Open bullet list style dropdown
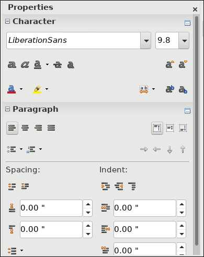Viewport: 204px width, 257px height. click(x=21, y=149)
